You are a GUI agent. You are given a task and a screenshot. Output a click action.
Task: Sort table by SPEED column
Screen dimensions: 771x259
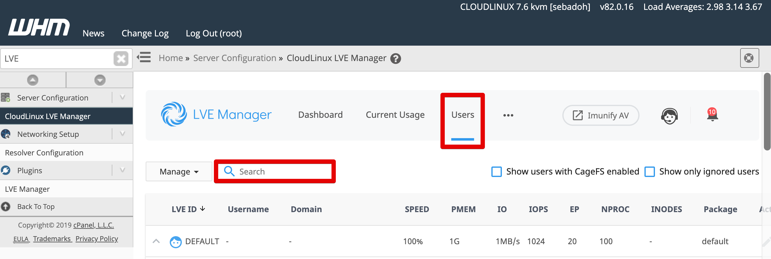[x=417, y=209]
